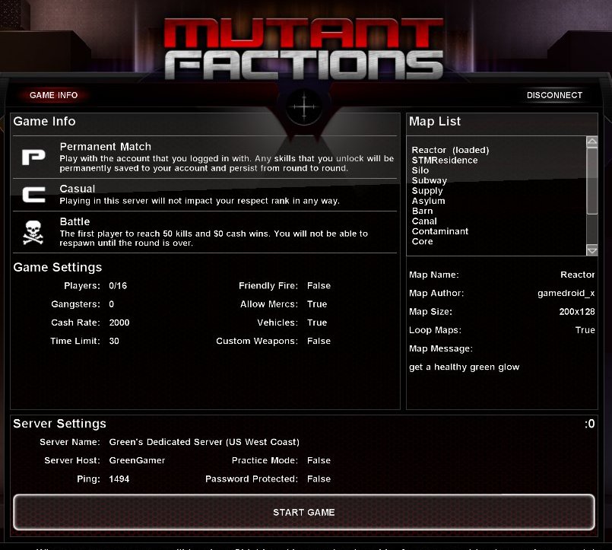Screen dimensions: 612x550
Task: Click the Server Host value GreenGamer
Action: click(x=137, y=460)
